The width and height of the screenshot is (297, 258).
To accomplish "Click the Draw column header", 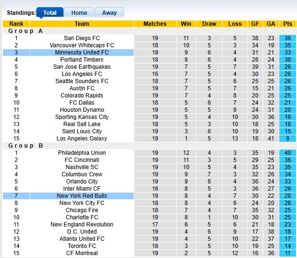I will coord(209,24).
